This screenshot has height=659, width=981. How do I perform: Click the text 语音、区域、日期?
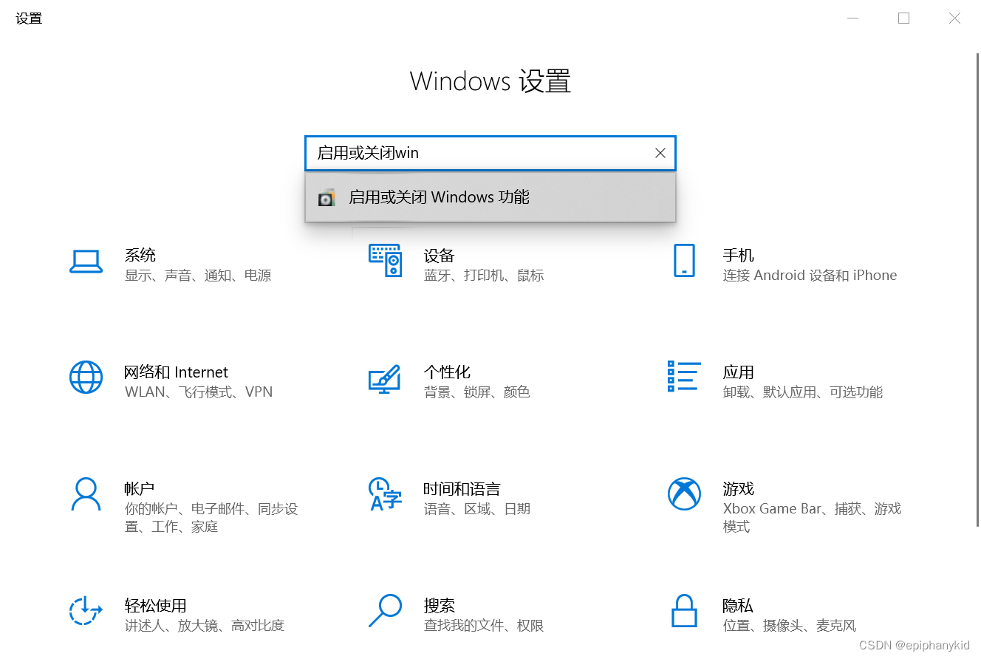(477, 509)
